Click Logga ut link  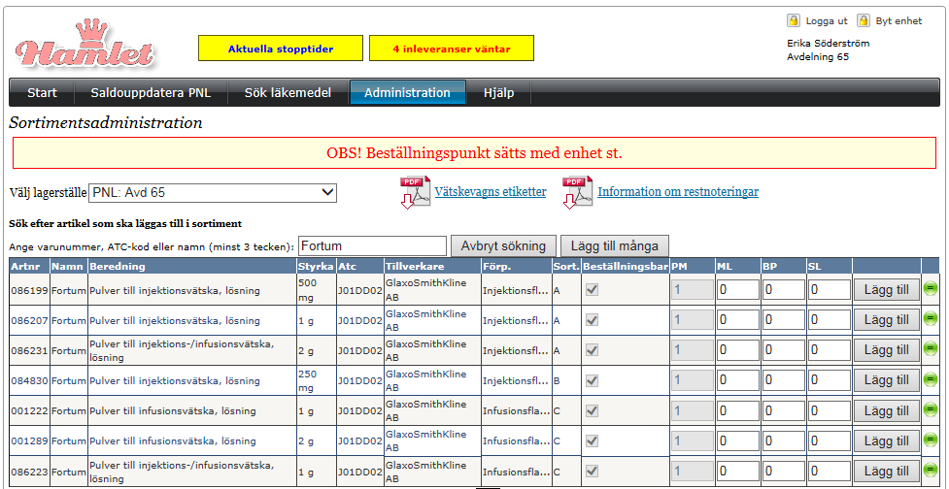click(x=827, y=20)
